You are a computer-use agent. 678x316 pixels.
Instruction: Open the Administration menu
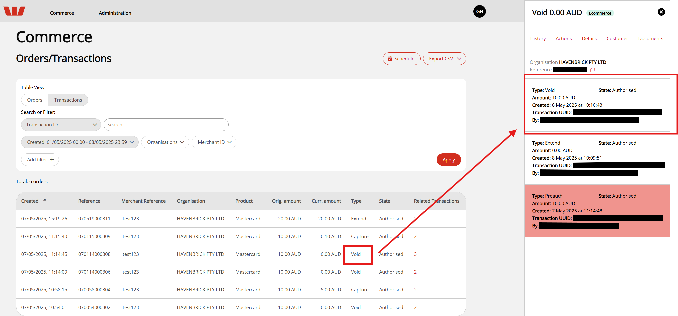115,13
